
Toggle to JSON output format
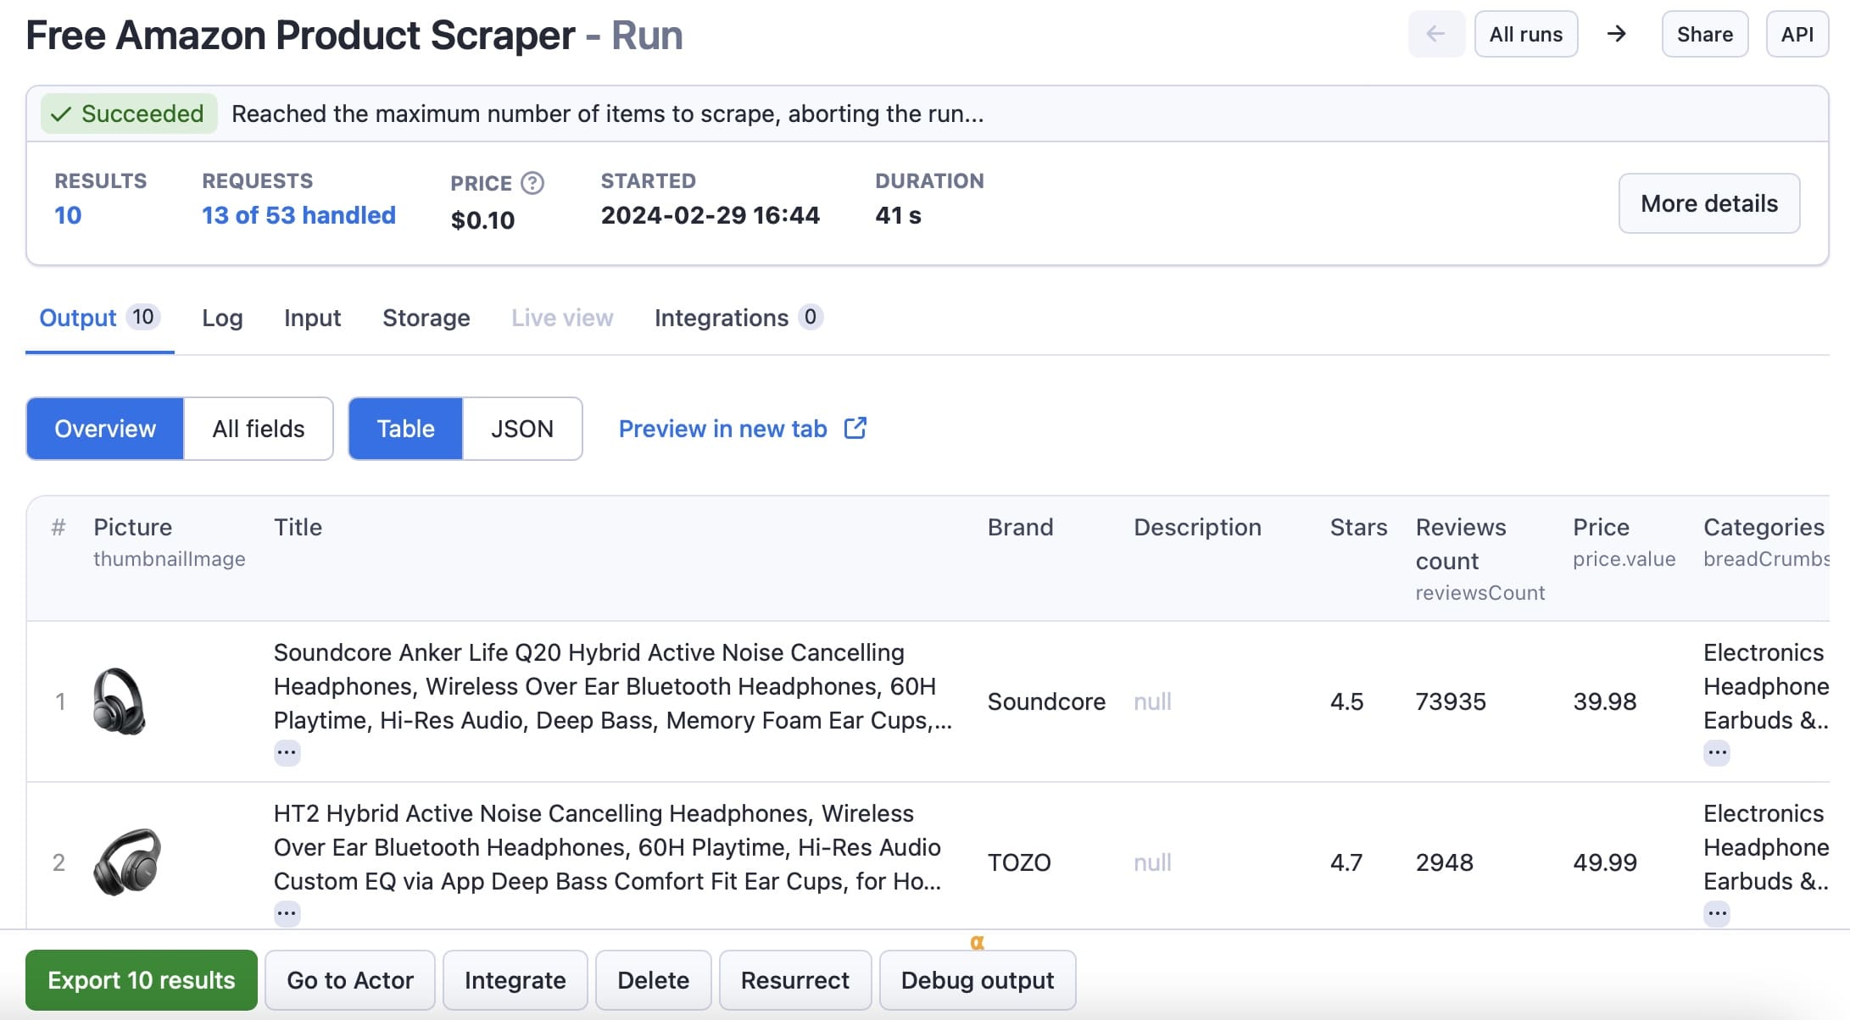click(523, 427)
